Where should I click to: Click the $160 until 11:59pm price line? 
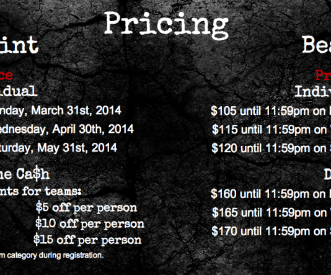(x=271, y=194)
